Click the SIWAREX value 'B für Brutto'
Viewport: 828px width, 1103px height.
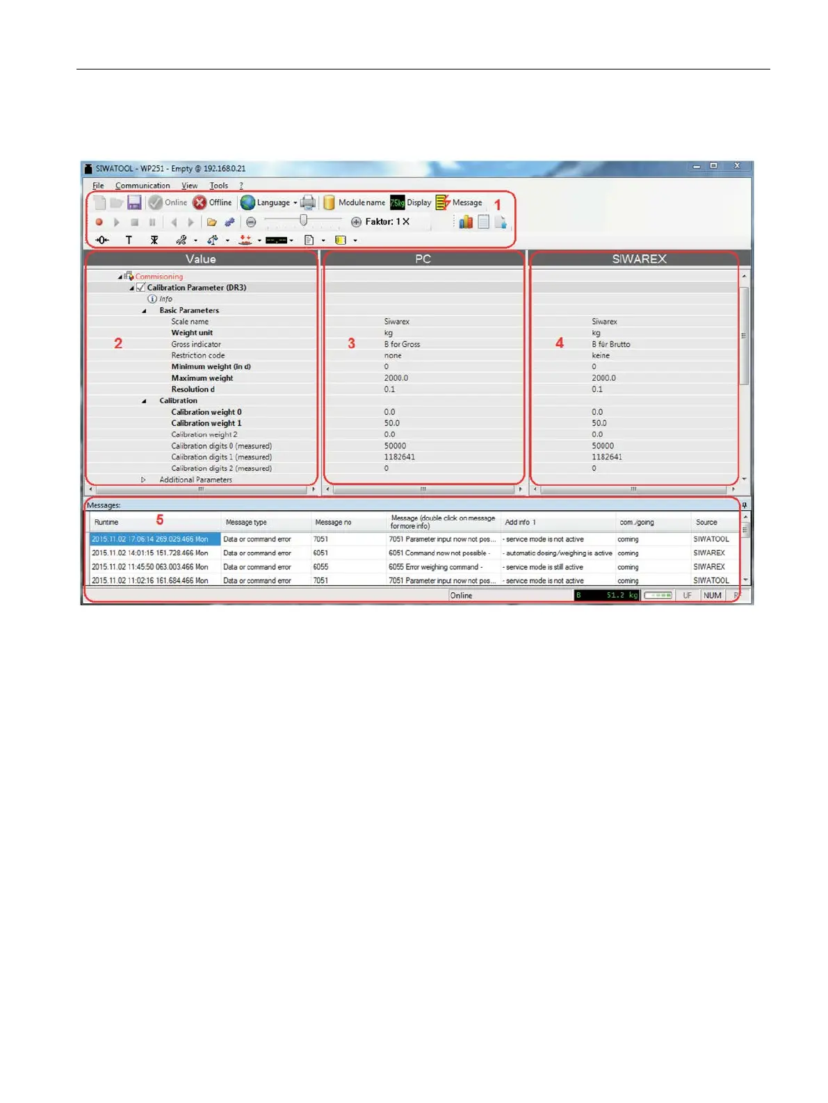pyautogui.click(x=611, y=344)
